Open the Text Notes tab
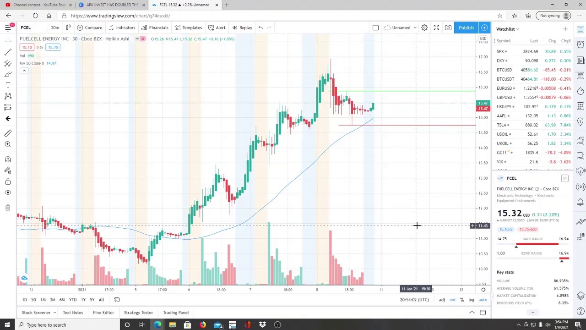The image size is (586, 330). coord(73,313)
